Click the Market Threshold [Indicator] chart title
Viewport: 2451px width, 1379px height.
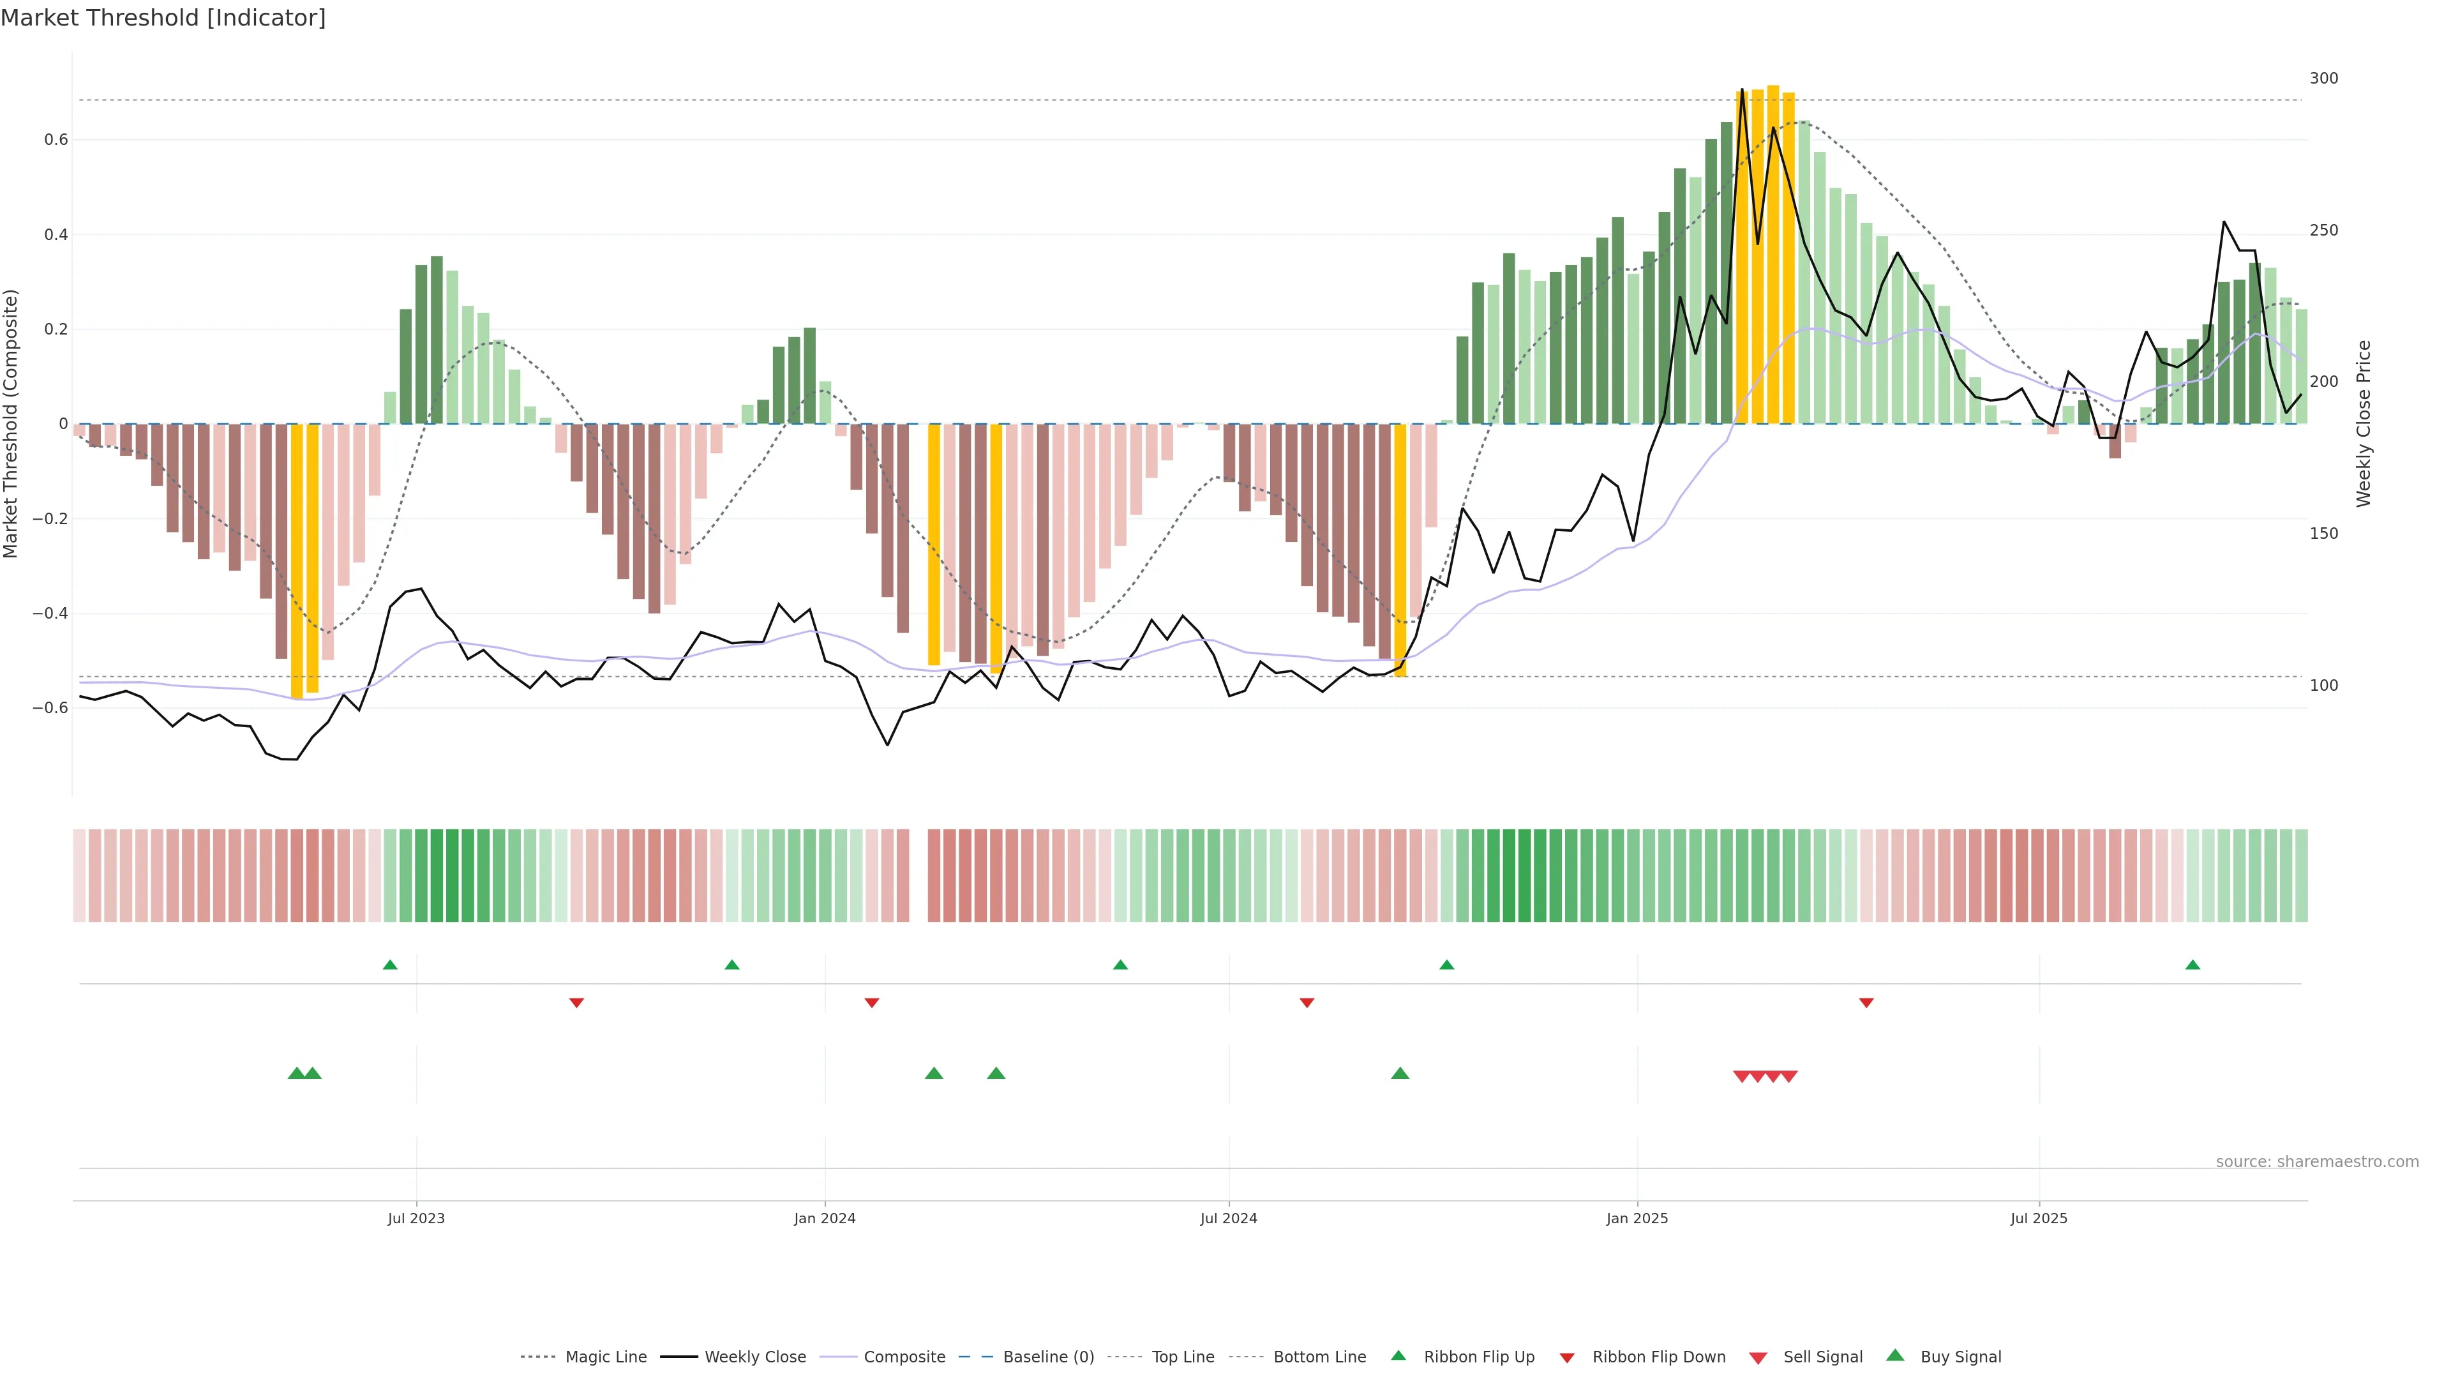tap(163, 18)
